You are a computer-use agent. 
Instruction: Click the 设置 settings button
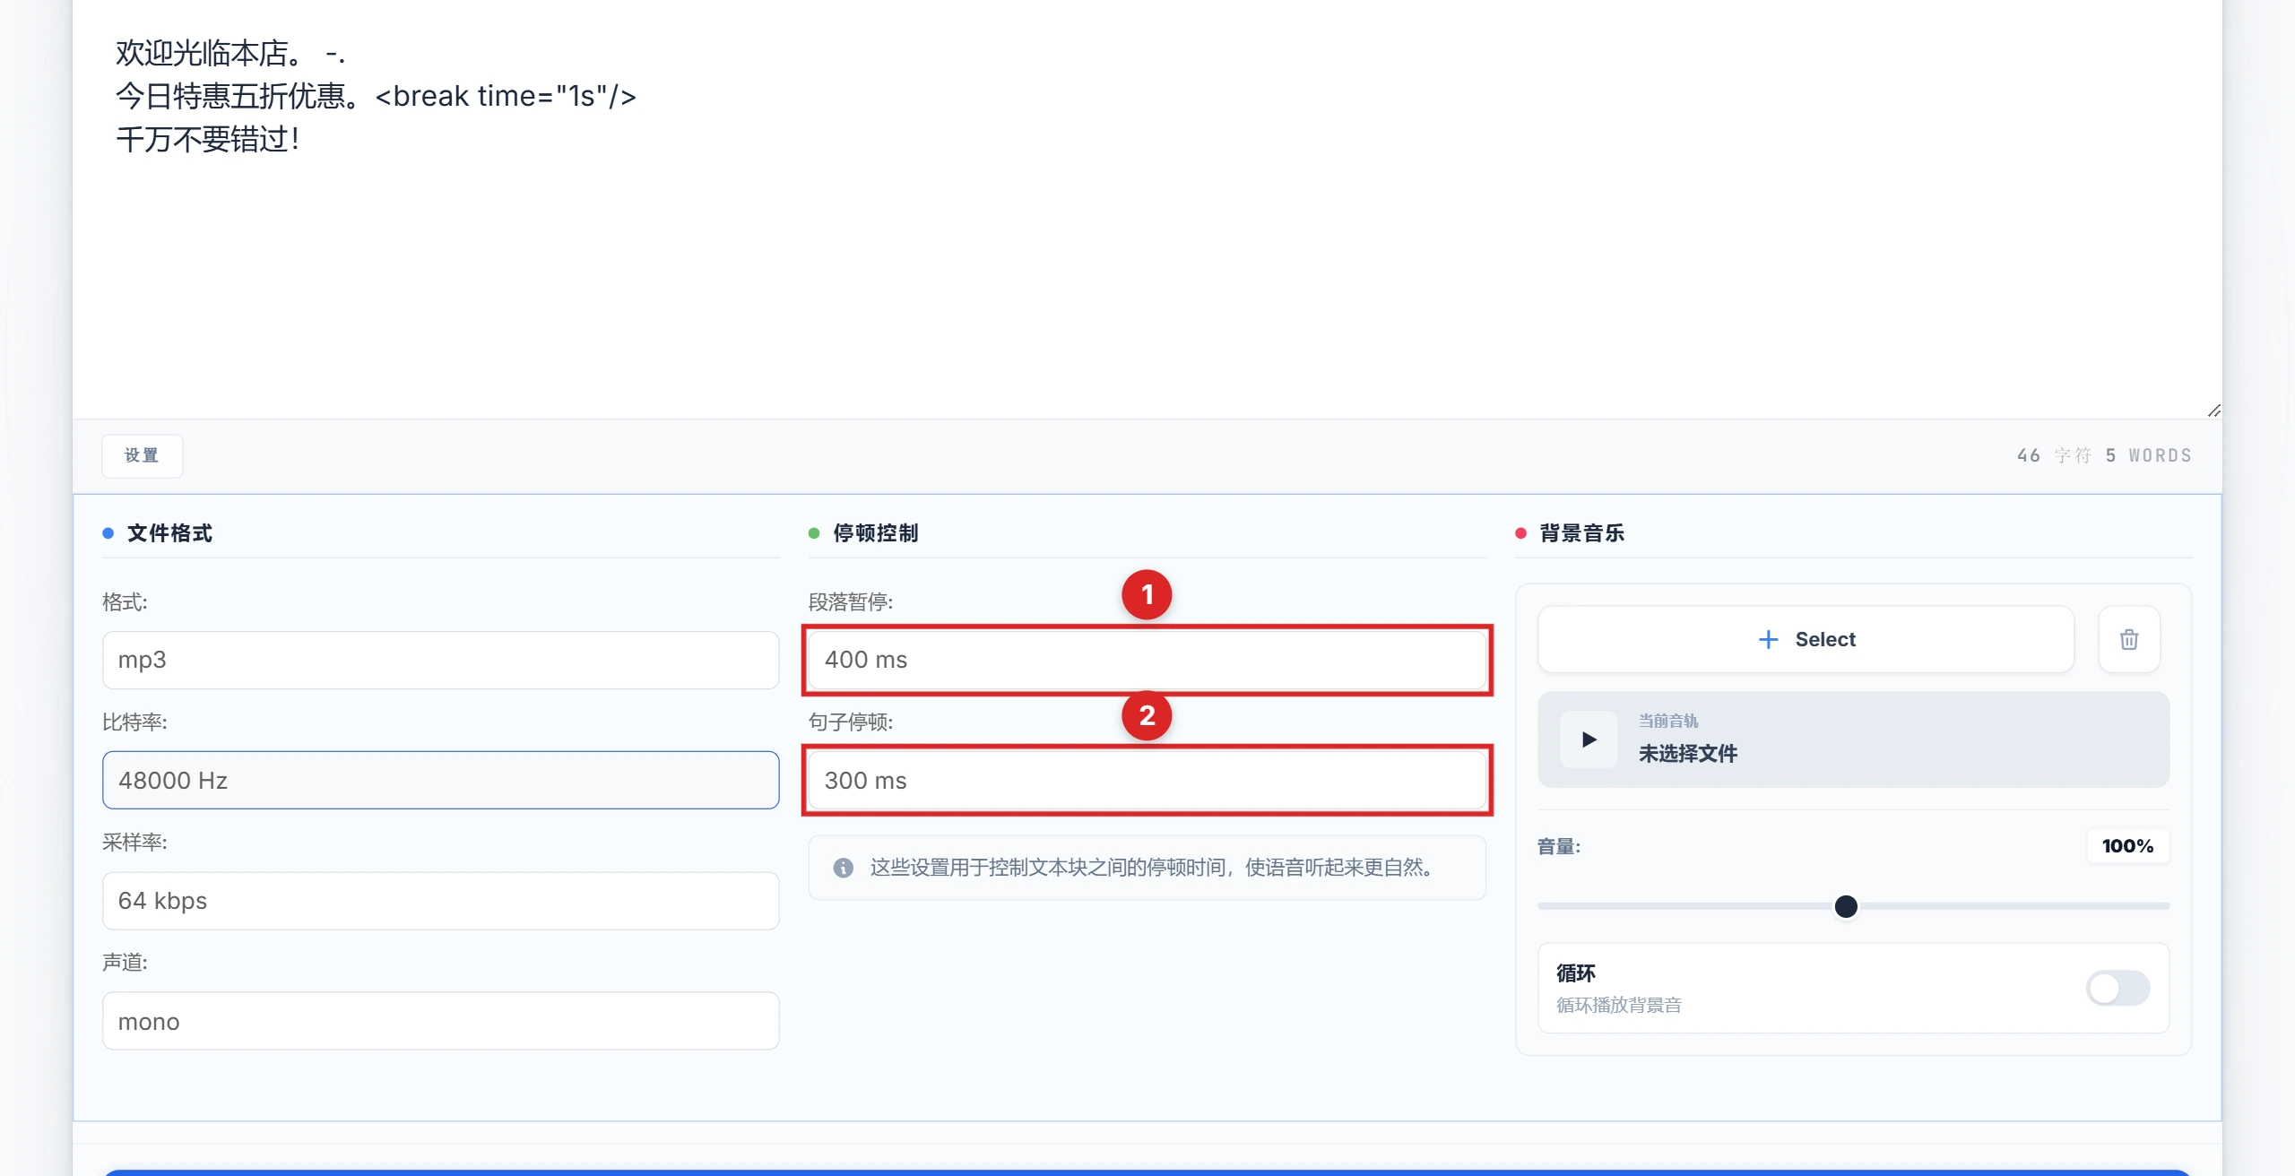pos(142,455)
